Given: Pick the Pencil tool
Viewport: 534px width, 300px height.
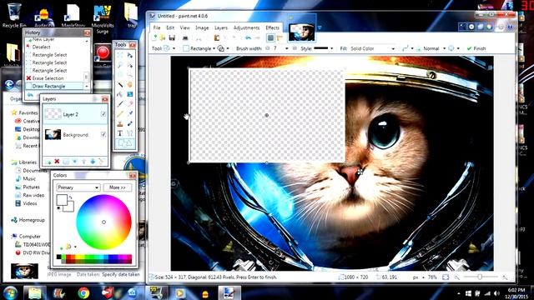Looking at the screenshot, I should pos(120,113).
